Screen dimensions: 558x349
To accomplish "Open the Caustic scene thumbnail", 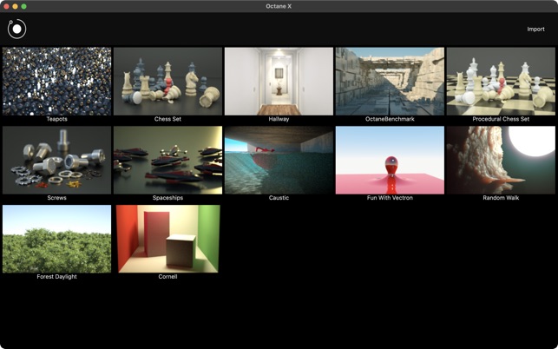I will (x=279, y=161).
